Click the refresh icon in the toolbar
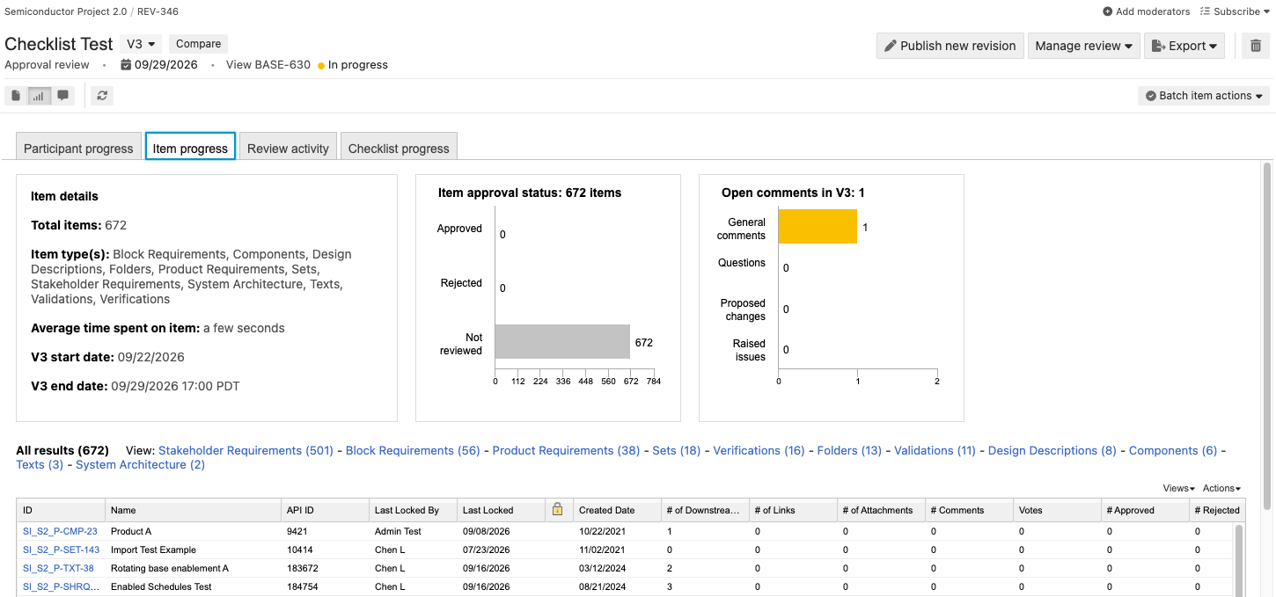The width and height of the screenshot is (1276, 597). 102,96
